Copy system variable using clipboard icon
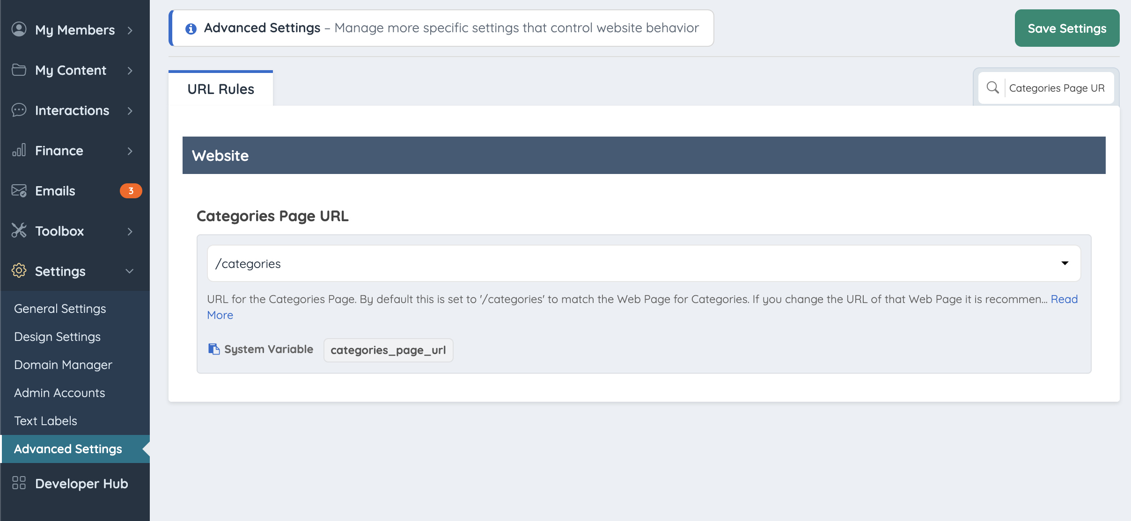The height and width of the screenshot is (521, 1131). coord(214,349)
